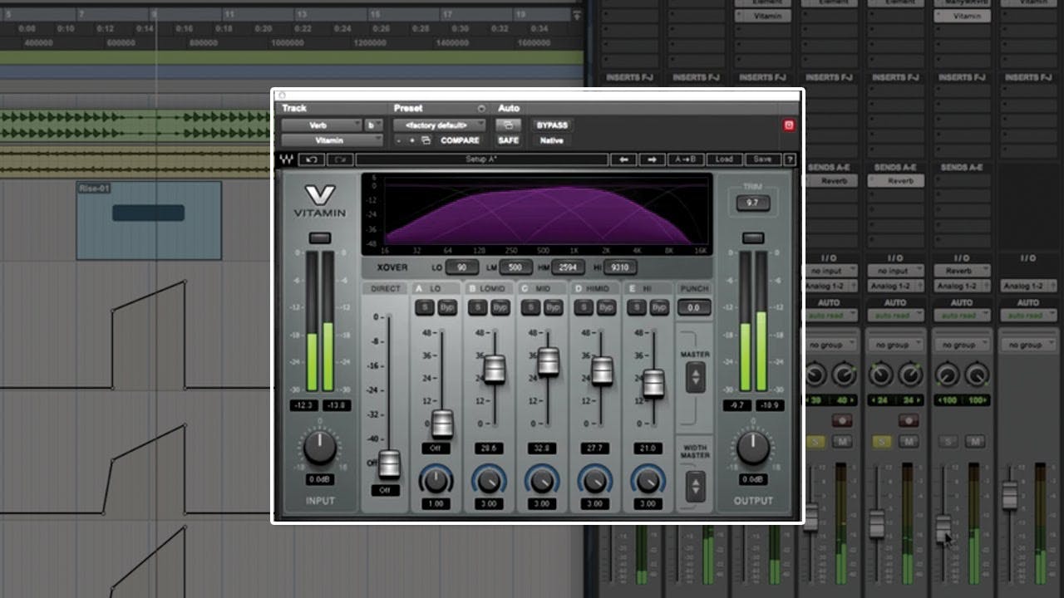This screenshot has width=1064, height=598.
Task: Click the preset plus button
Action: [411, 140]
